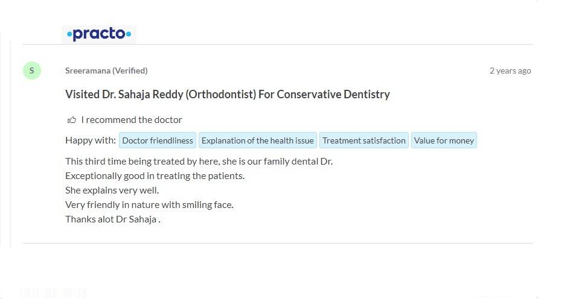Click the thumbs-up recommend icon

point(72,120)
